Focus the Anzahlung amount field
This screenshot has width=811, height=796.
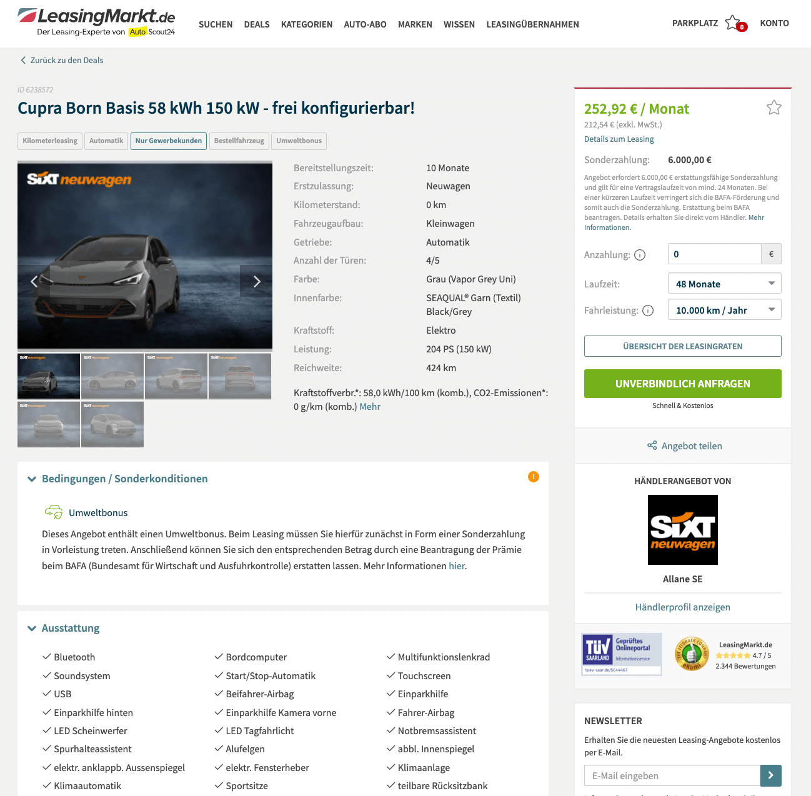(x=715, y=254)
